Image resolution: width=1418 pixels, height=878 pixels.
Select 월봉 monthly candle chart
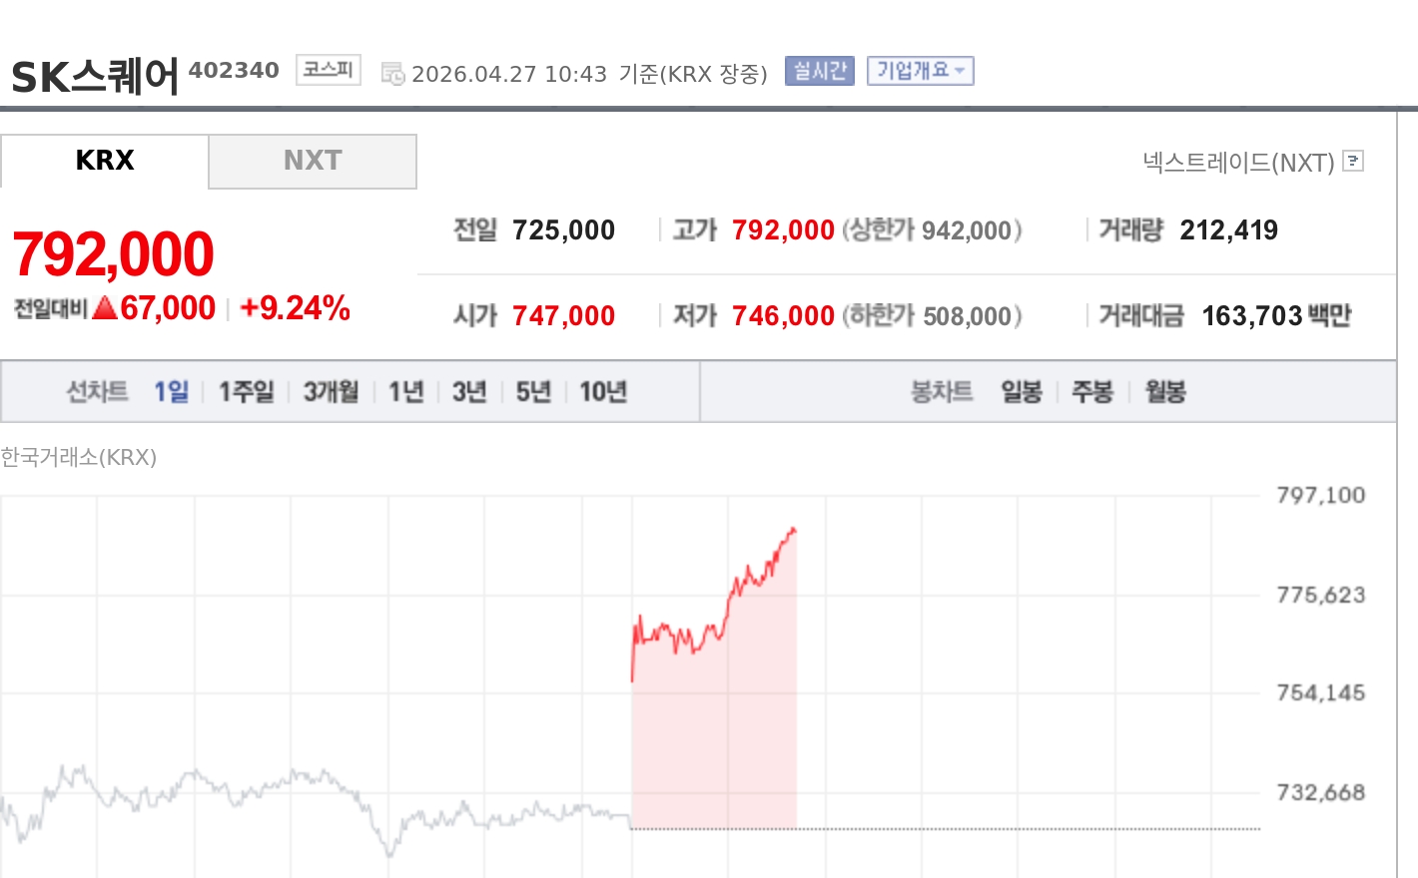[1163, 391]
